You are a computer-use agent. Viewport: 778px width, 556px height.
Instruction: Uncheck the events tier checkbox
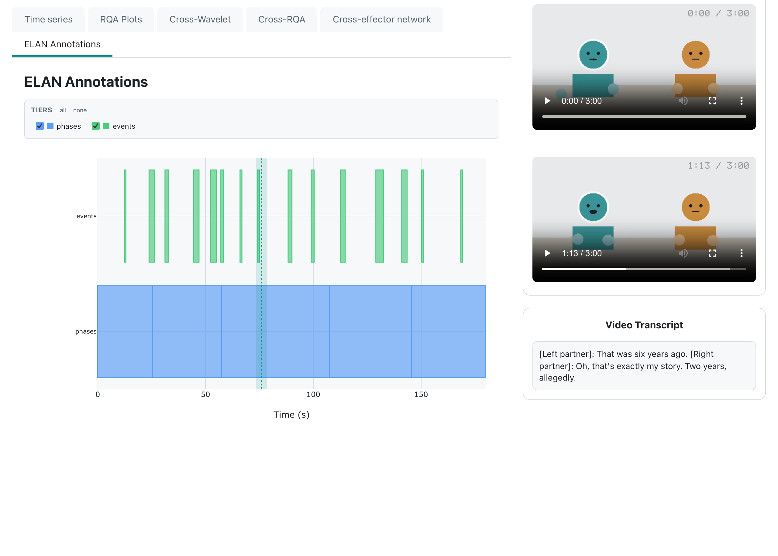[x=96, y=126]
